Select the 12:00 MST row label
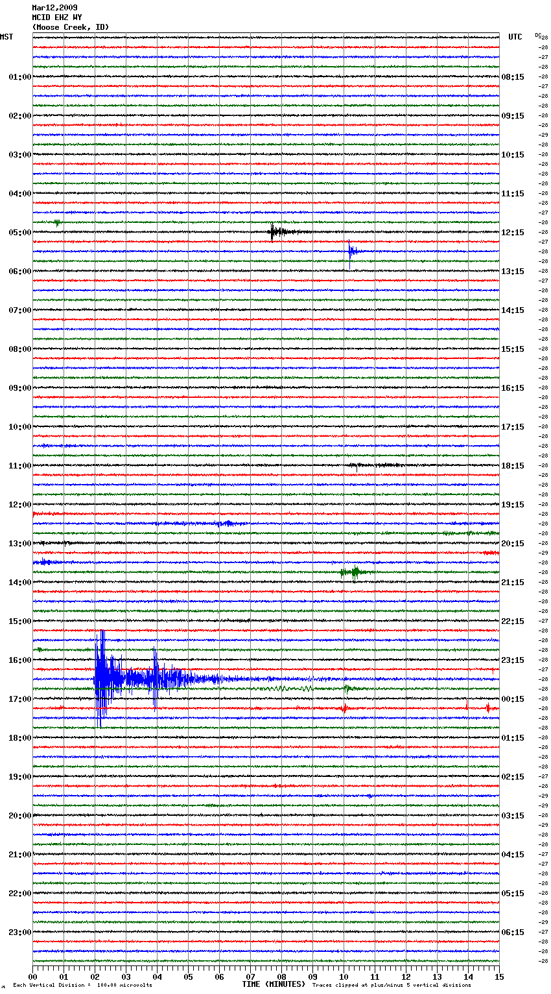The image size is (551, 994). 20,505
